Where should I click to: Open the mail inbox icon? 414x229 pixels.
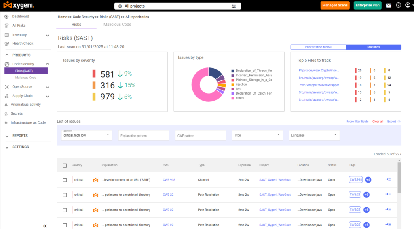(389, 5)
